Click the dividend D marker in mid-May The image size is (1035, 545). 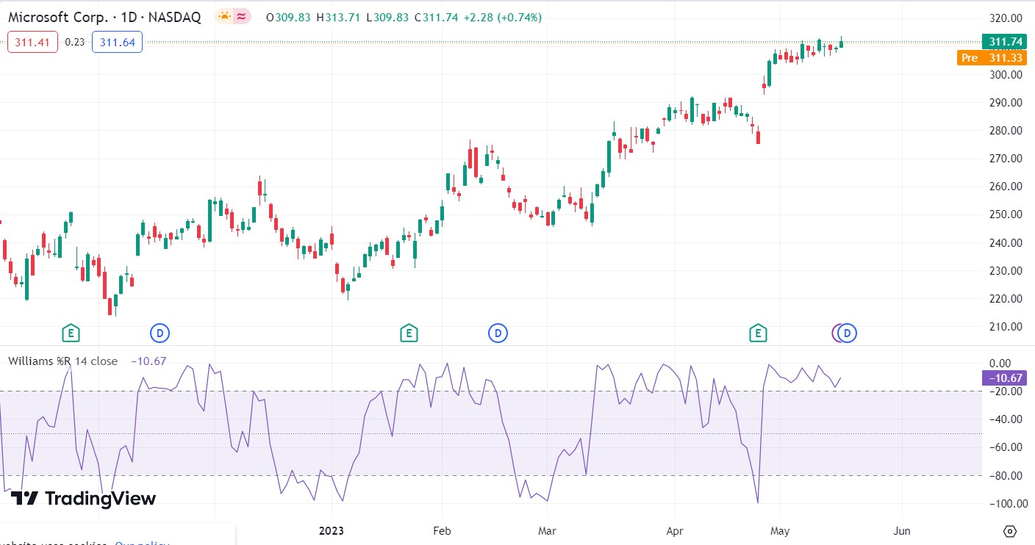(848, 333)
